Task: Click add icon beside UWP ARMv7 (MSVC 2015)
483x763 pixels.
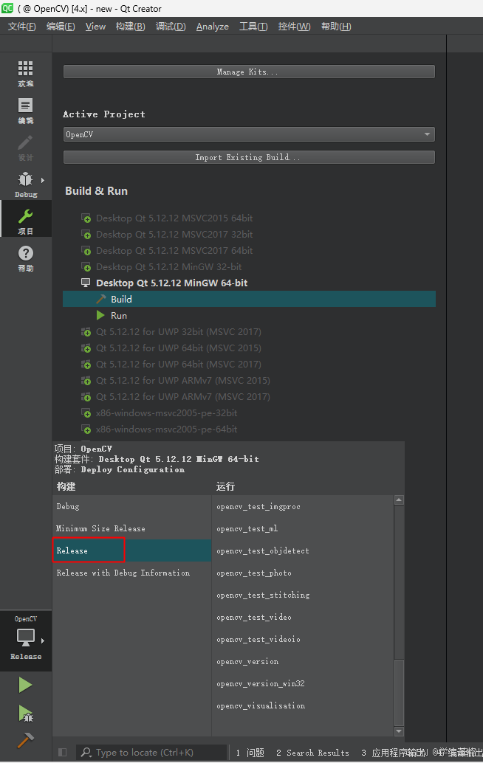Action: 86,381
